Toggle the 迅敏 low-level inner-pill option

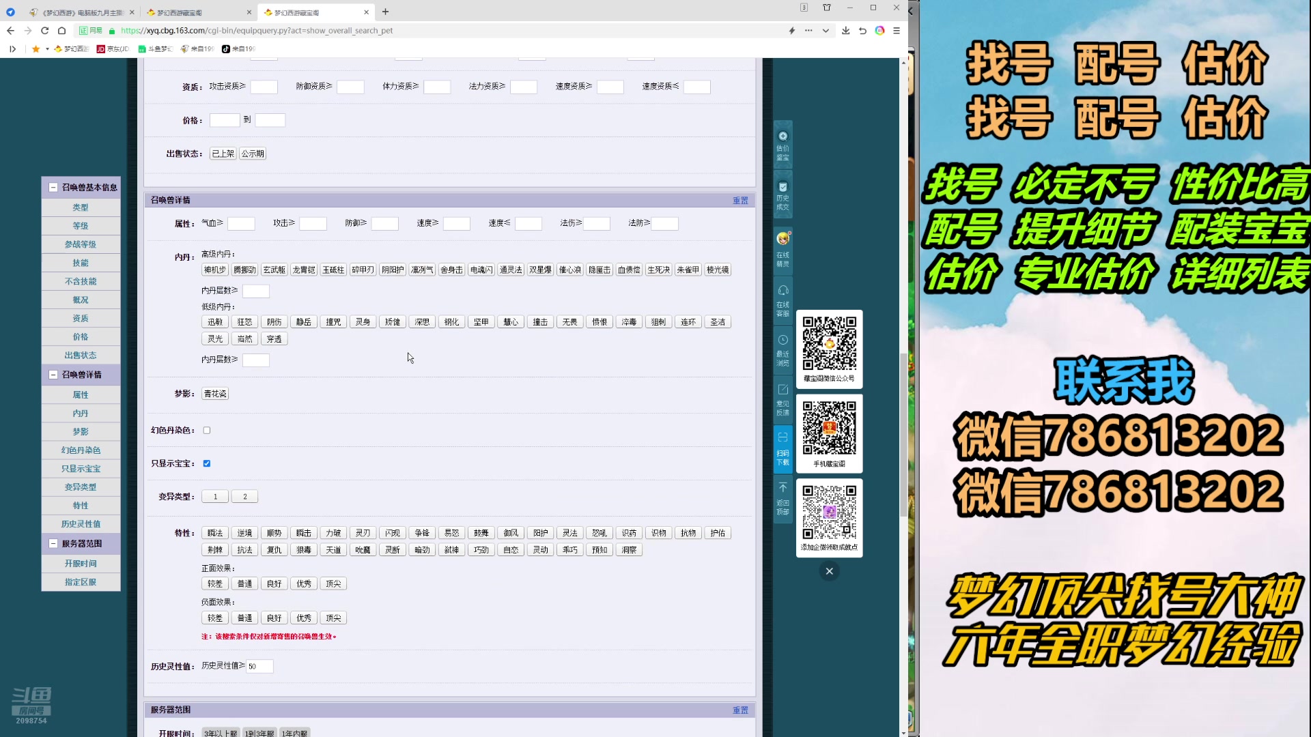point(215,322)
